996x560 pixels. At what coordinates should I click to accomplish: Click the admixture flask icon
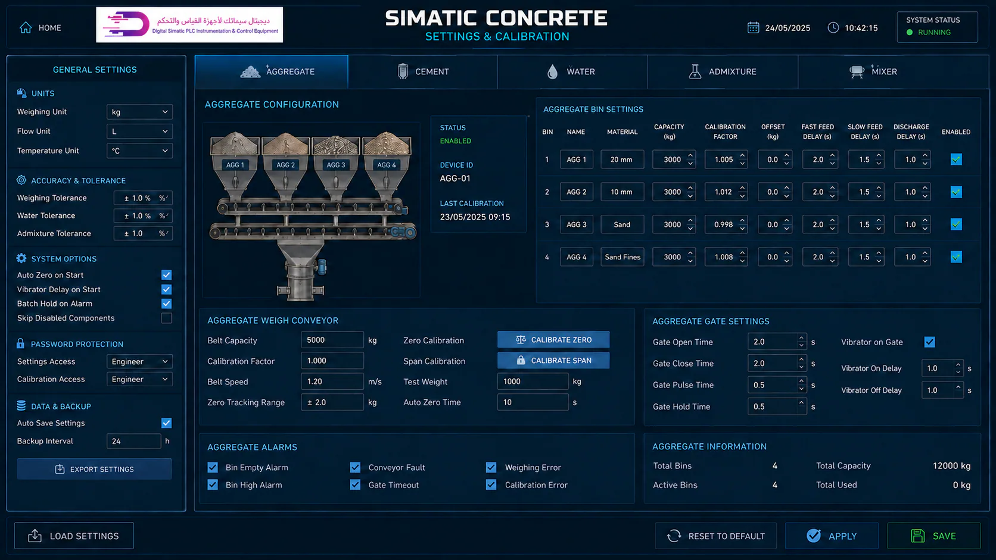(695, 71)
